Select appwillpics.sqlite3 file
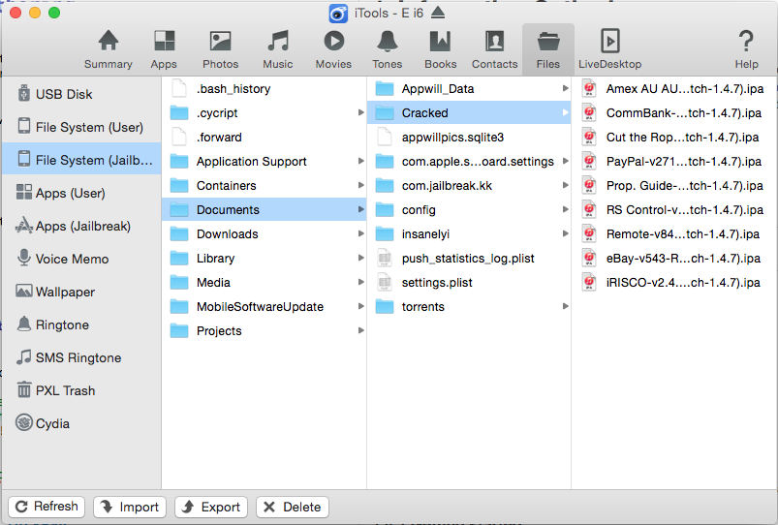The height and width of the screenshot is (525, 778). (469, 137)
